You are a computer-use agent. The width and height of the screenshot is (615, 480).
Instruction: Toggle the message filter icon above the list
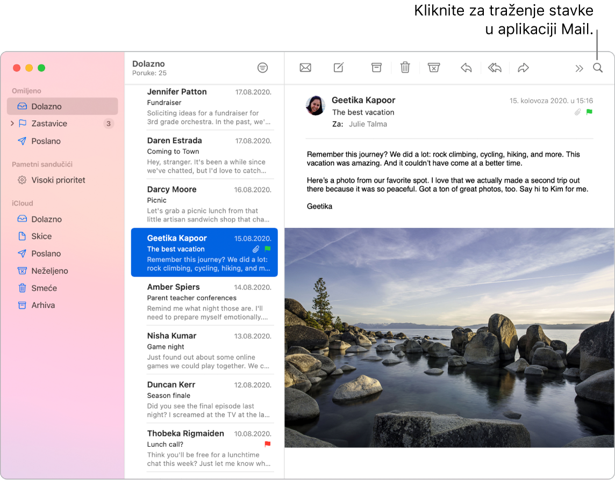click(262, 67)
